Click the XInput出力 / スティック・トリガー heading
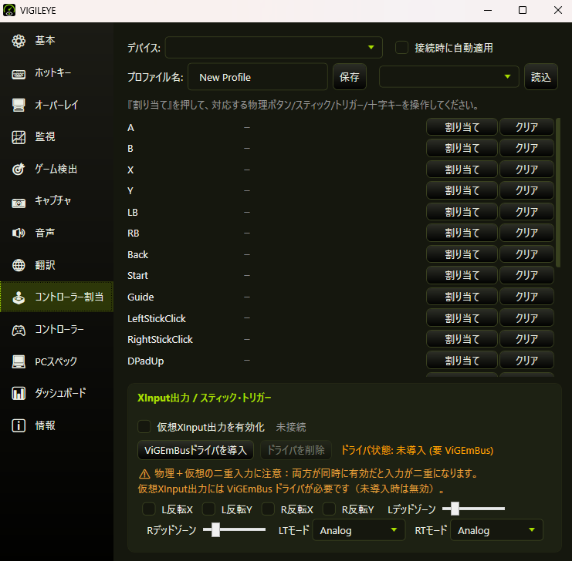 [x=204, y=398]
